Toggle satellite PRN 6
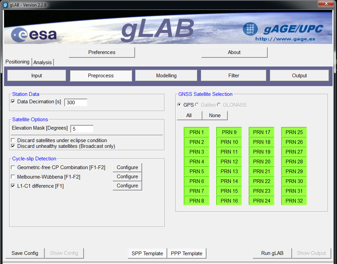The image size is (337, 264). pos(197,181)
